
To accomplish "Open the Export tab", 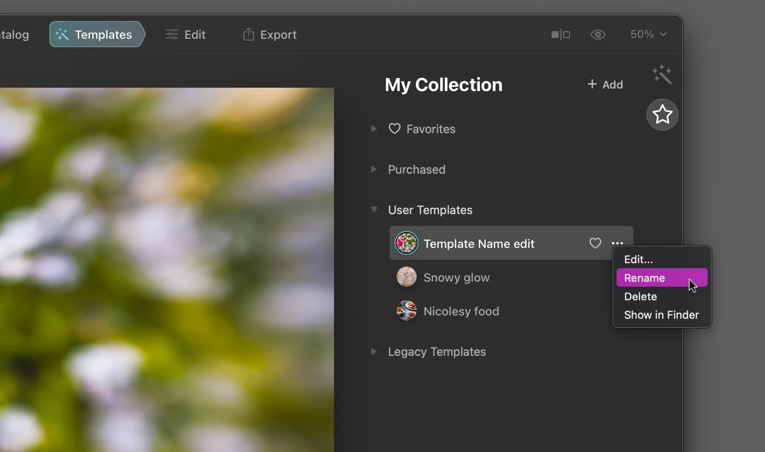I will (270, 35).
